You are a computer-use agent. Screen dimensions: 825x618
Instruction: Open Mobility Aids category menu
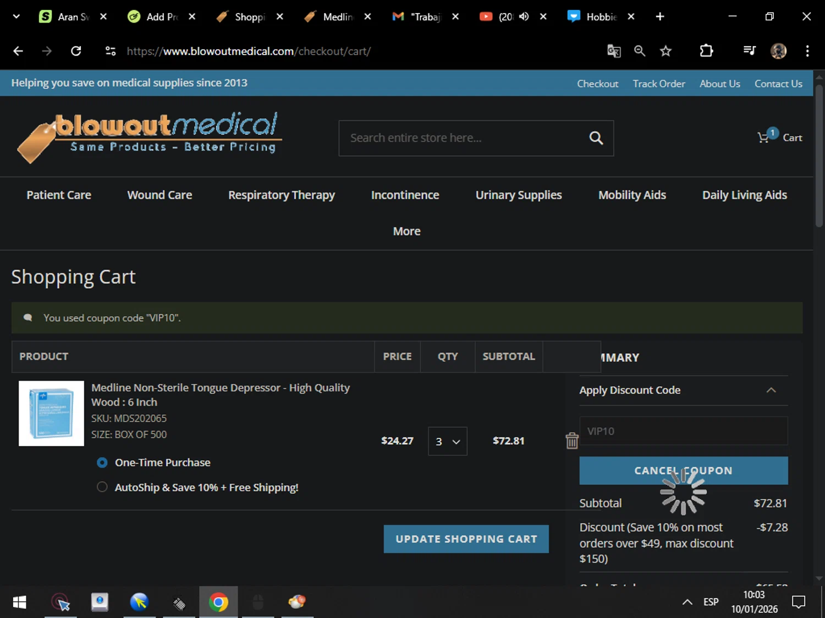(x=632, y=195)
